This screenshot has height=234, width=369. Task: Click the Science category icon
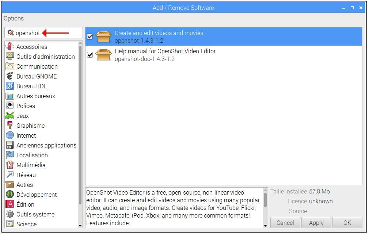(x=9, y=224)
